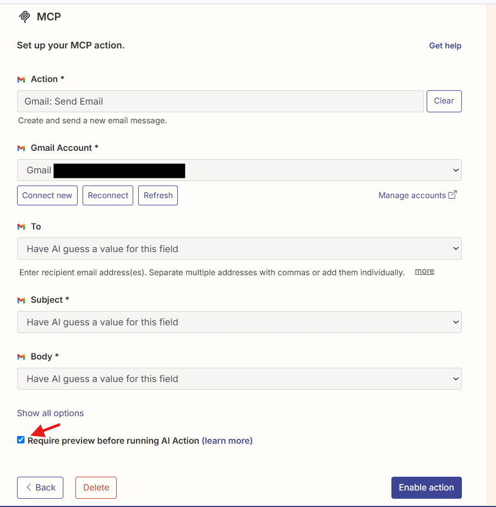Open the Get help link
496x507 pixels.
tap(445, 46)
